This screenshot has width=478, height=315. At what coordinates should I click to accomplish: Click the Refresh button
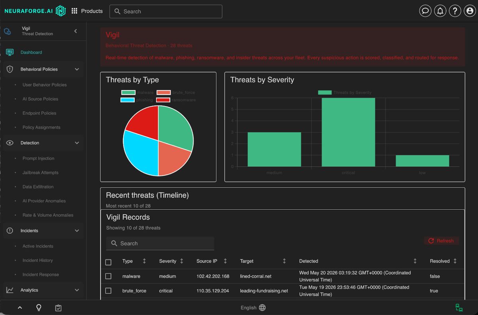[441, 241]
